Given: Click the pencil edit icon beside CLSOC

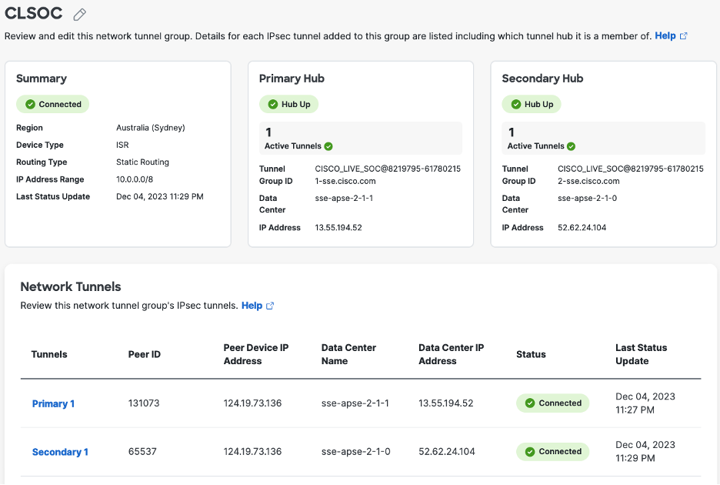Looking at the screenshot, I should pos(79,15).
